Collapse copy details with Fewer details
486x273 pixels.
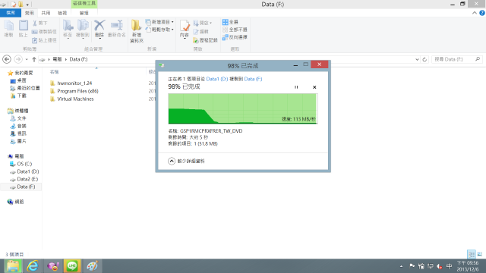point(187,161)
